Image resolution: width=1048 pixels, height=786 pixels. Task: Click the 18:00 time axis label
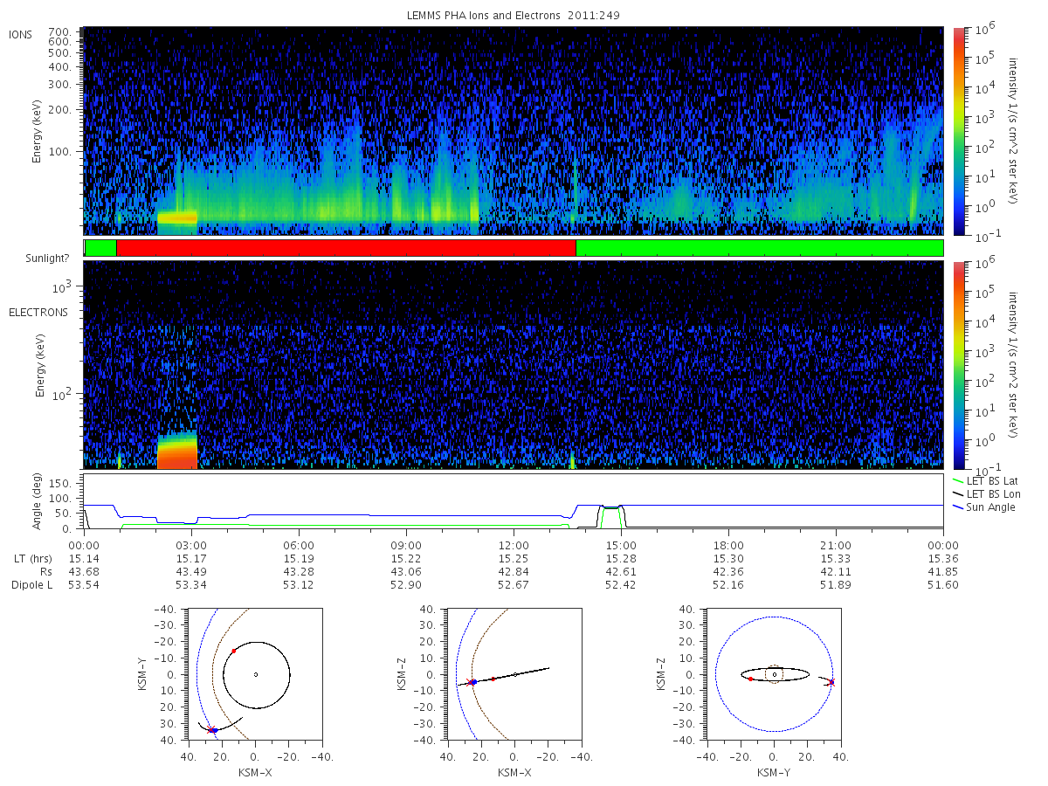coord(728,544)
